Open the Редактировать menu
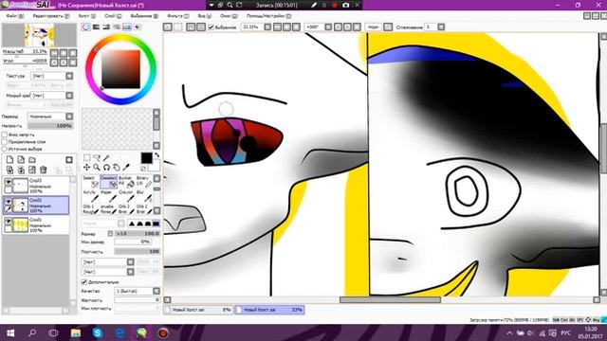Viewport: 607px width, 341px height. click(x=51, y=16)
